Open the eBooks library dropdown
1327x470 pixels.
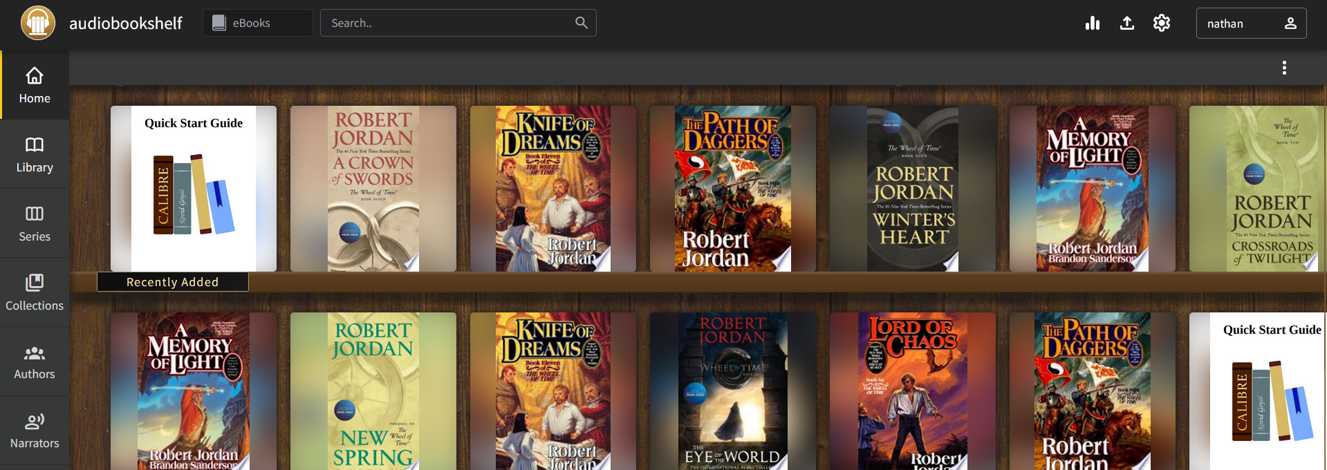click(257, 23)
